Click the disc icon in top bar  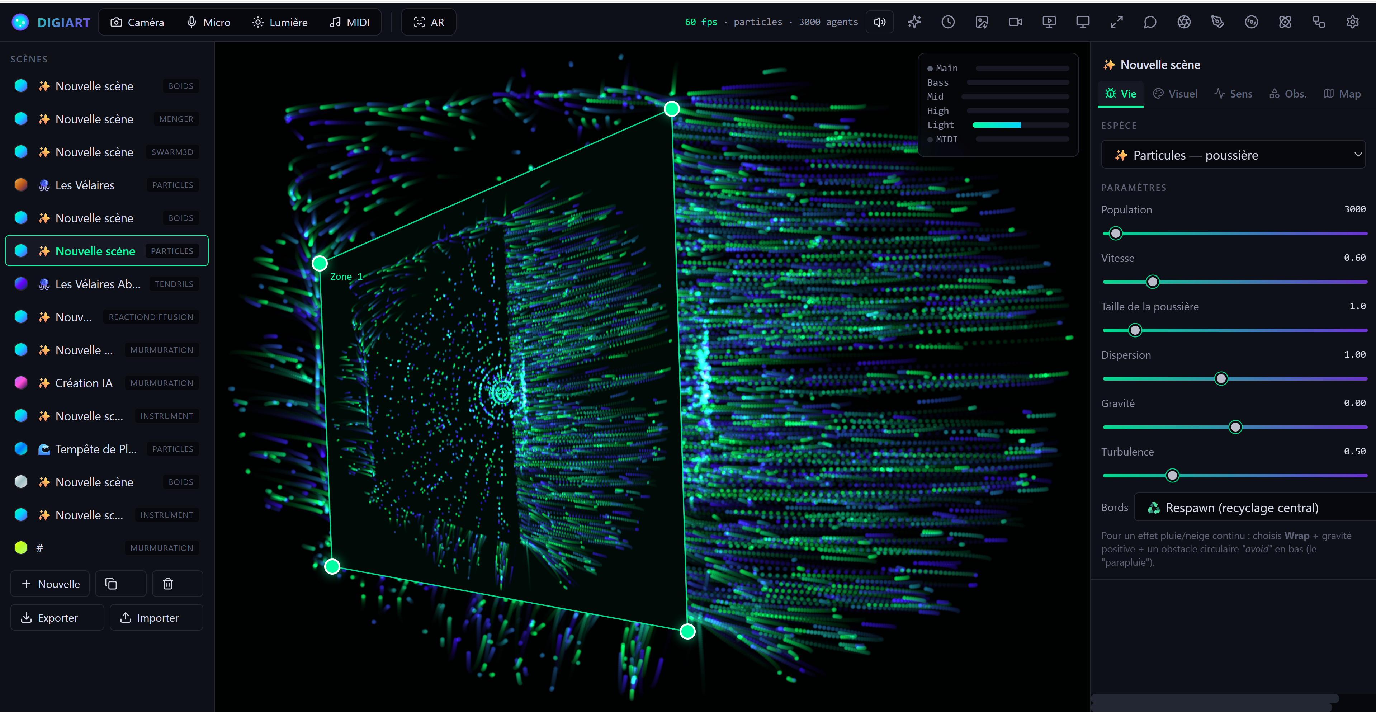pos(1251,22)
